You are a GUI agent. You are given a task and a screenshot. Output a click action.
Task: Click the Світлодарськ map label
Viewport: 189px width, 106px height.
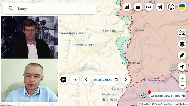(x=179, y=71)
